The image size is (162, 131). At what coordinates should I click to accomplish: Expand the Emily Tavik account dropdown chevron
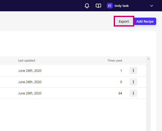click(x=151, y=6)
